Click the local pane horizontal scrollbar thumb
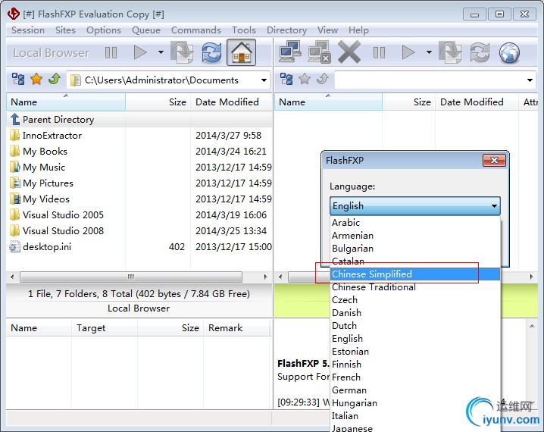The width and height of the screenshot is (544, 432). [x=131, y=277]
